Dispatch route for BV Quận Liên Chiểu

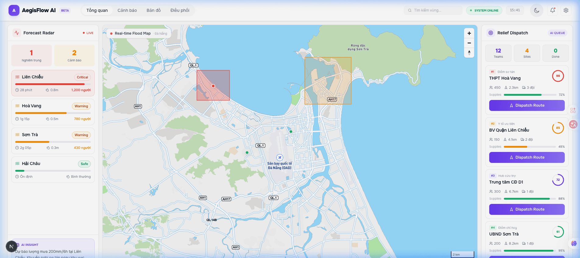(x=527, y=157)
